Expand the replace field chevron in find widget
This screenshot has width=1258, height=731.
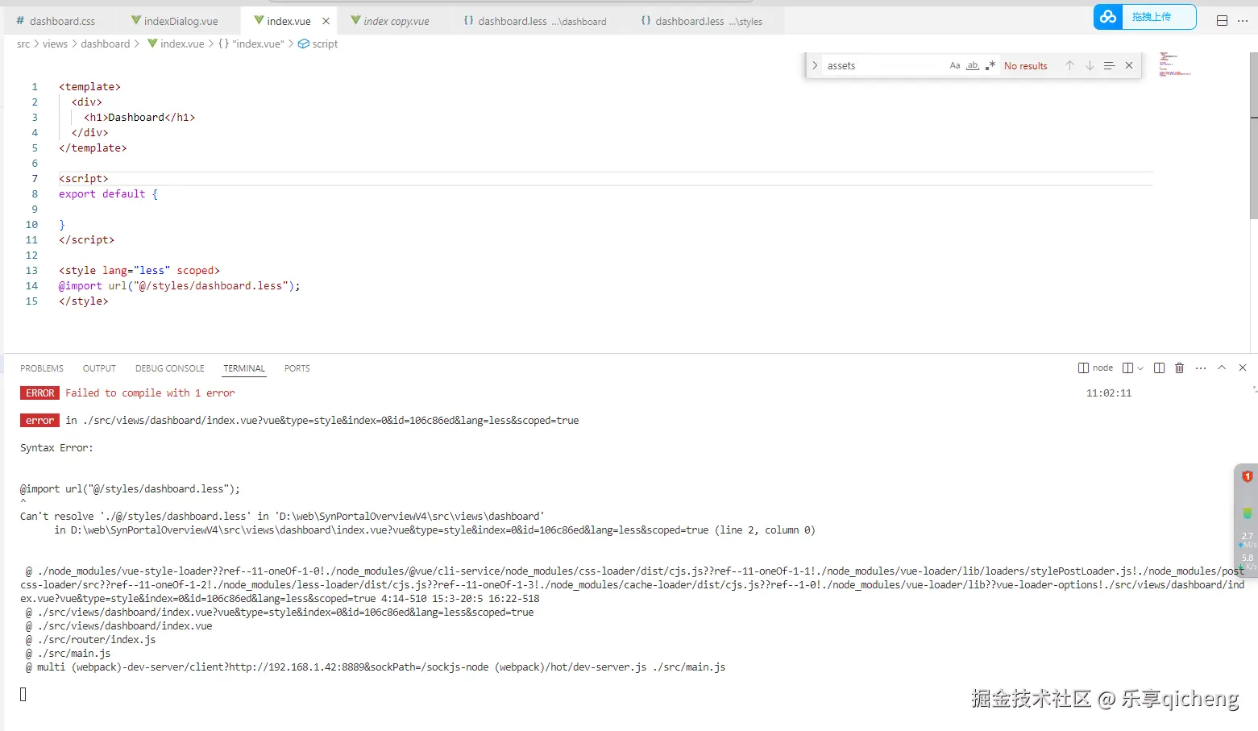click(815, 66)
